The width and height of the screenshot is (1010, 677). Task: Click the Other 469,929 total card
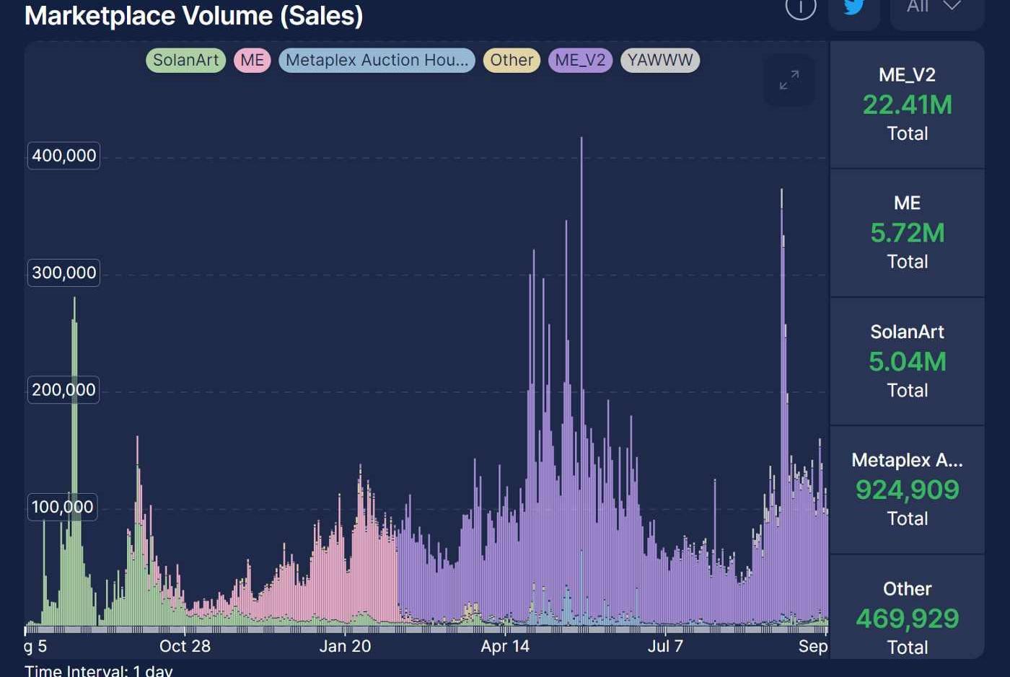(907, 617)
